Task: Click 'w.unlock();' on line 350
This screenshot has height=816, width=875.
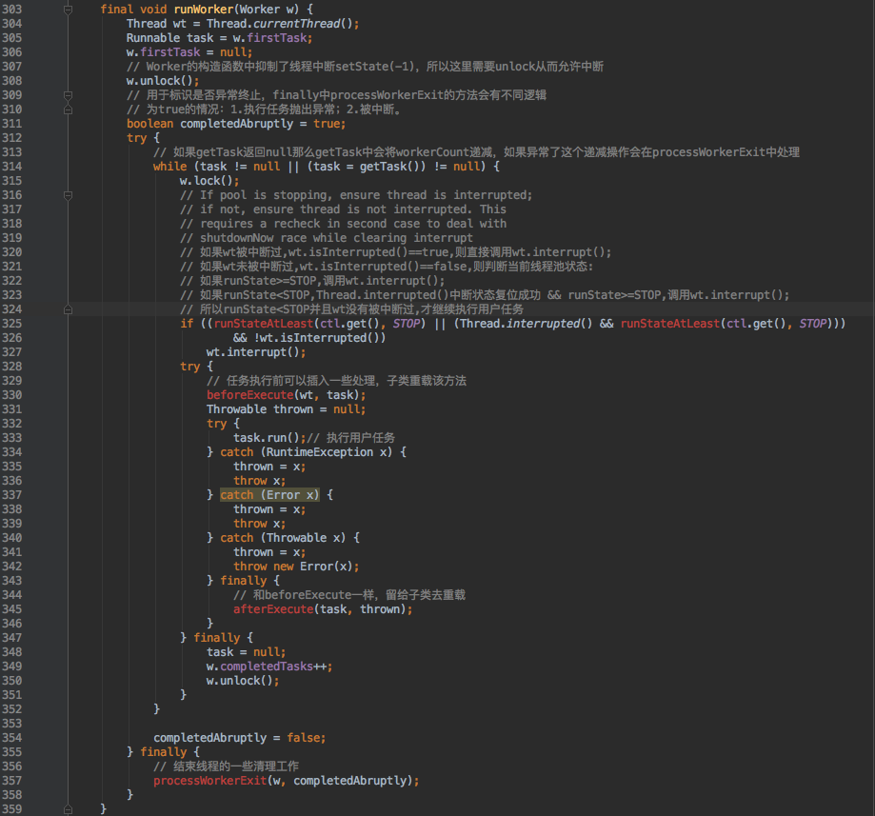Action: pos(243,681)
